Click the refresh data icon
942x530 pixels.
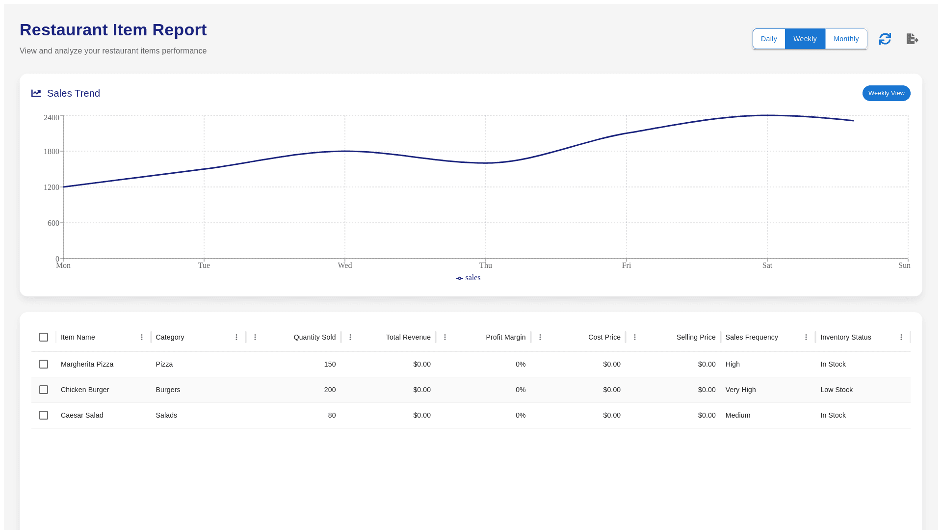click(x=885, y=39)
